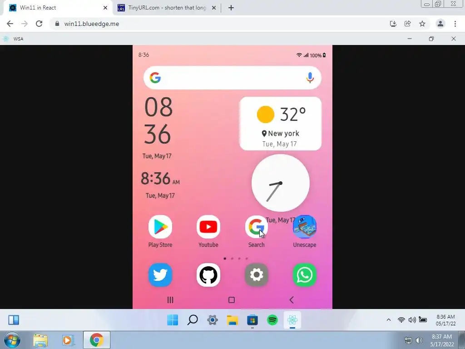Image resolution: width=465 pixels, height=349 pixels.
Task: Open the Windows 7 Start orb
Action: [12, 340]
